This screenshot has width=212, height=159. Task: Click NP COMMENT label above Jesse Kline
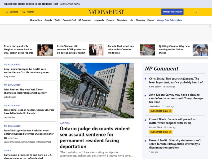pyautogui.click(x=12, y=105)
